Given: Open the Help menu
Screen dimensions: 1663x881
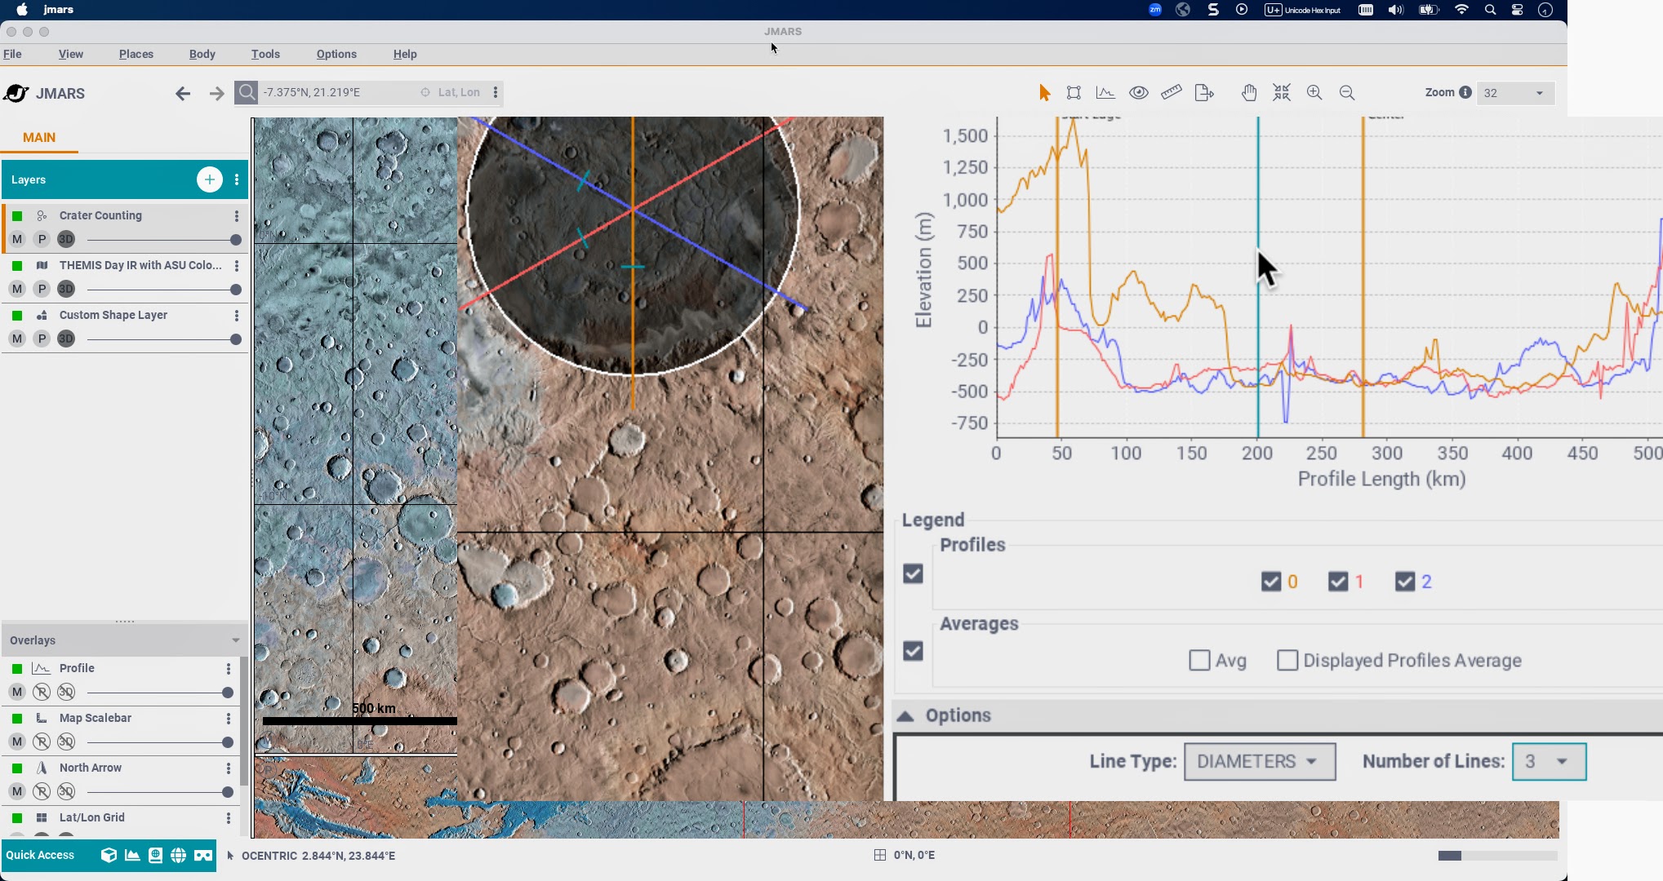Looking at the screenshot, I should click(x=405, y=54).
